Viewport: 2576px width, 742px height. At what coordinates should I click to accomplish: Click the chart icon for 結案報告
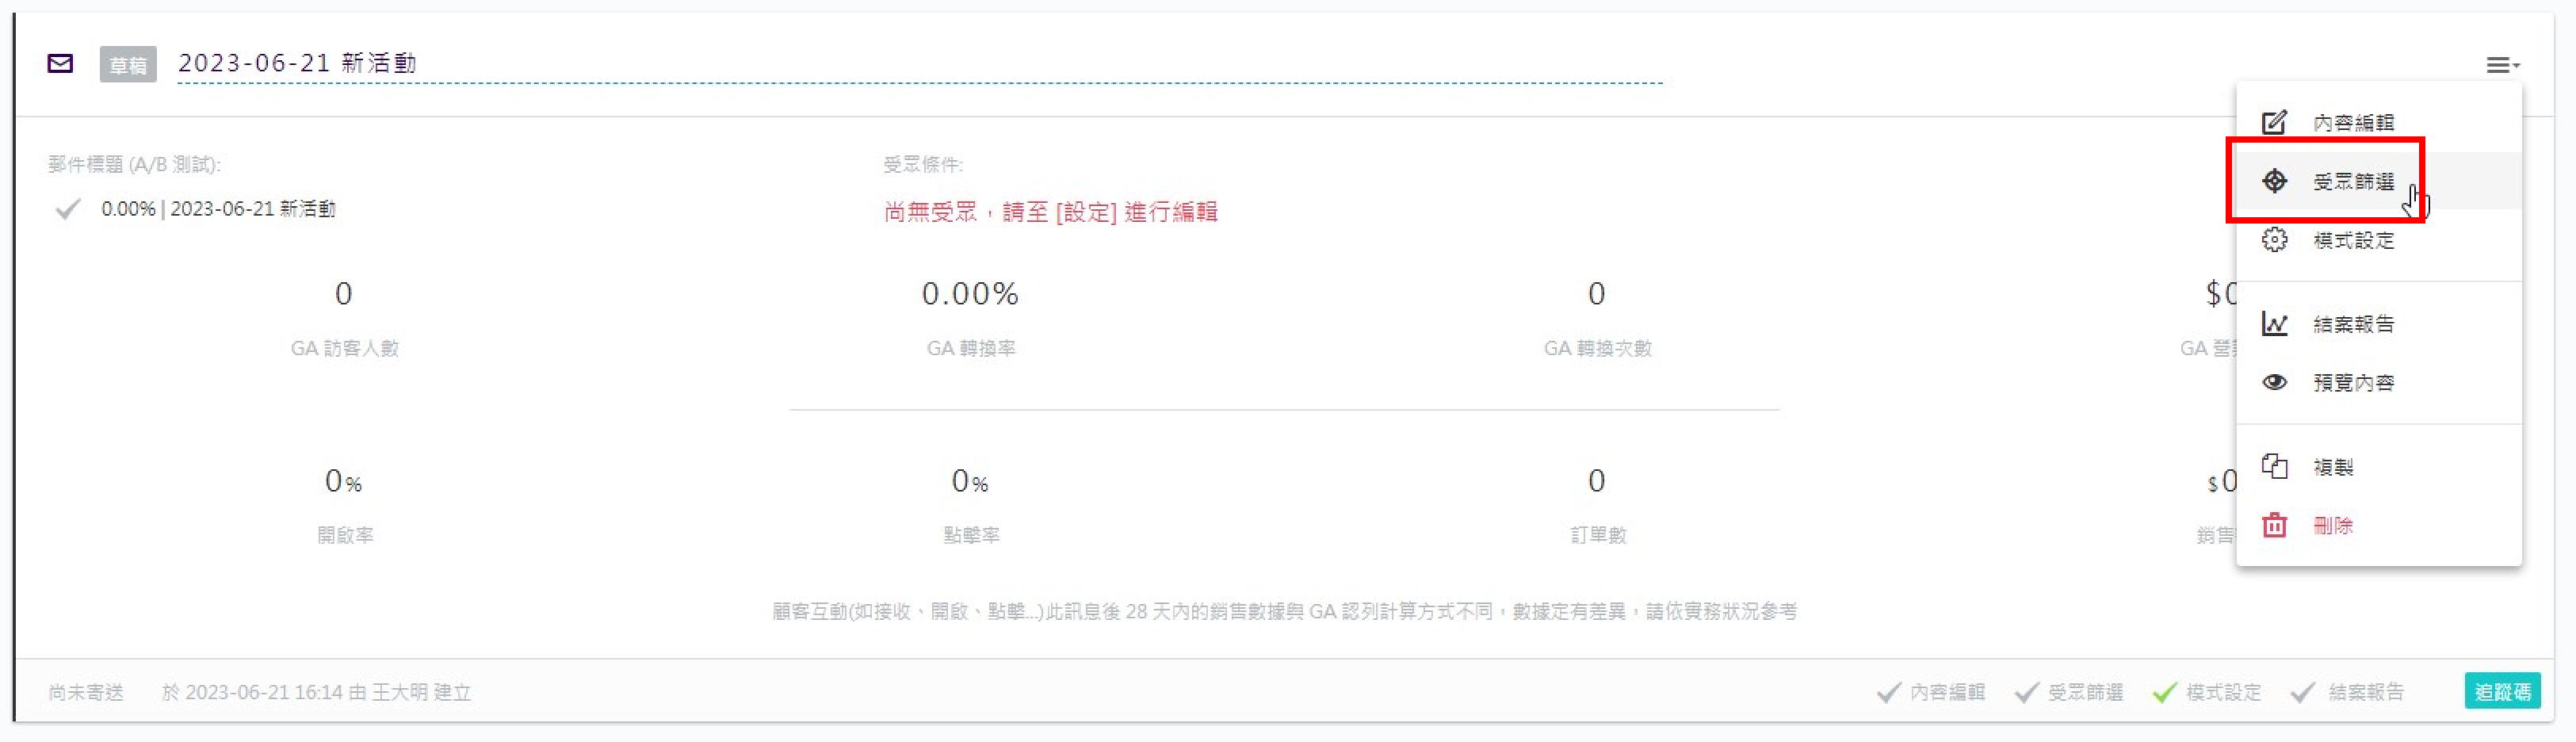[2274, 324]
